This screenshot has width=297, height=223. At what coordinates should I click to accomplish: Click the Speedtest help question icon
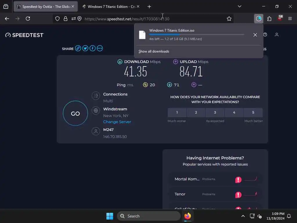265,35
